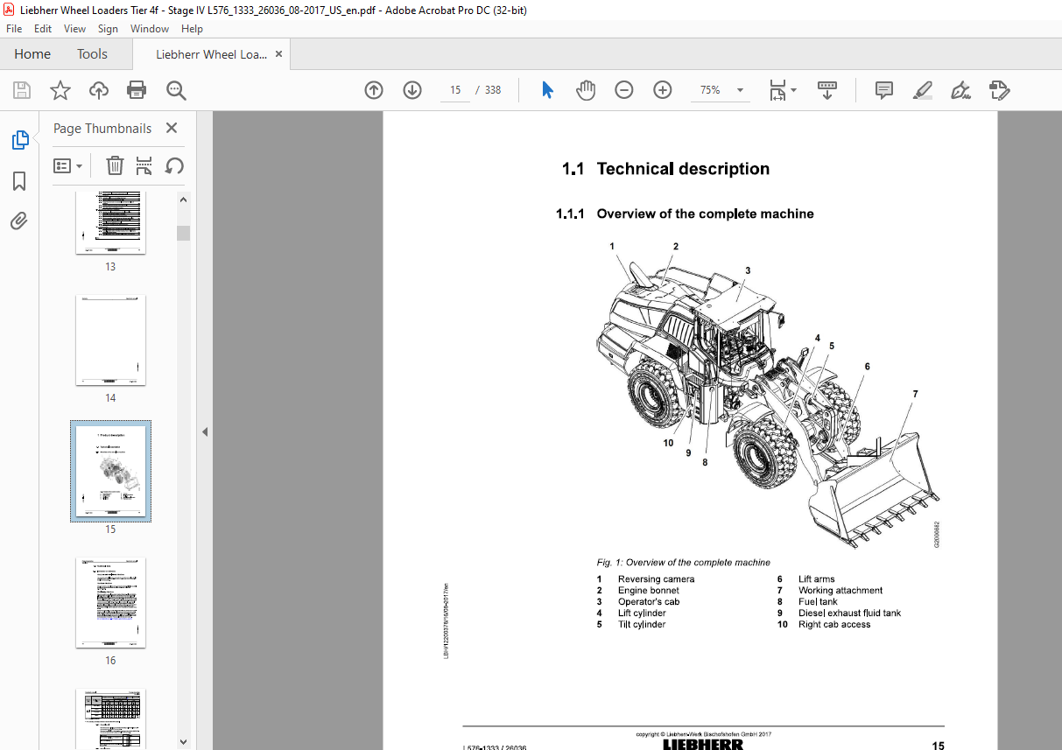
Task: Add a comment with sticky note icon
Action: pyautogui.click(x=884, y=90)
